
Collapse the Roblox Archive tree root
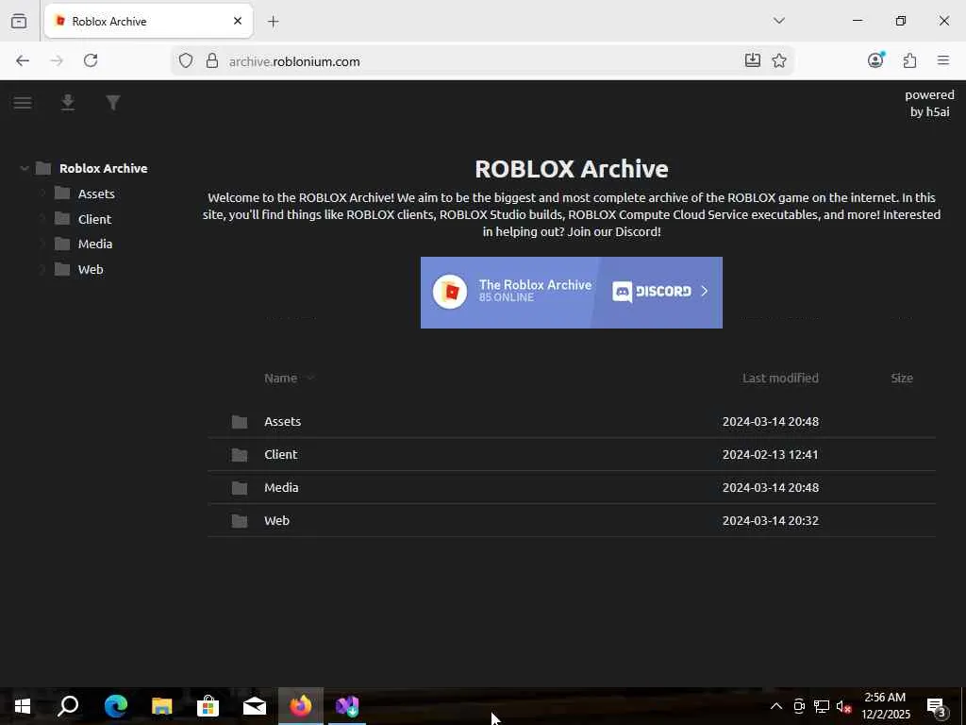pos(24,168)
